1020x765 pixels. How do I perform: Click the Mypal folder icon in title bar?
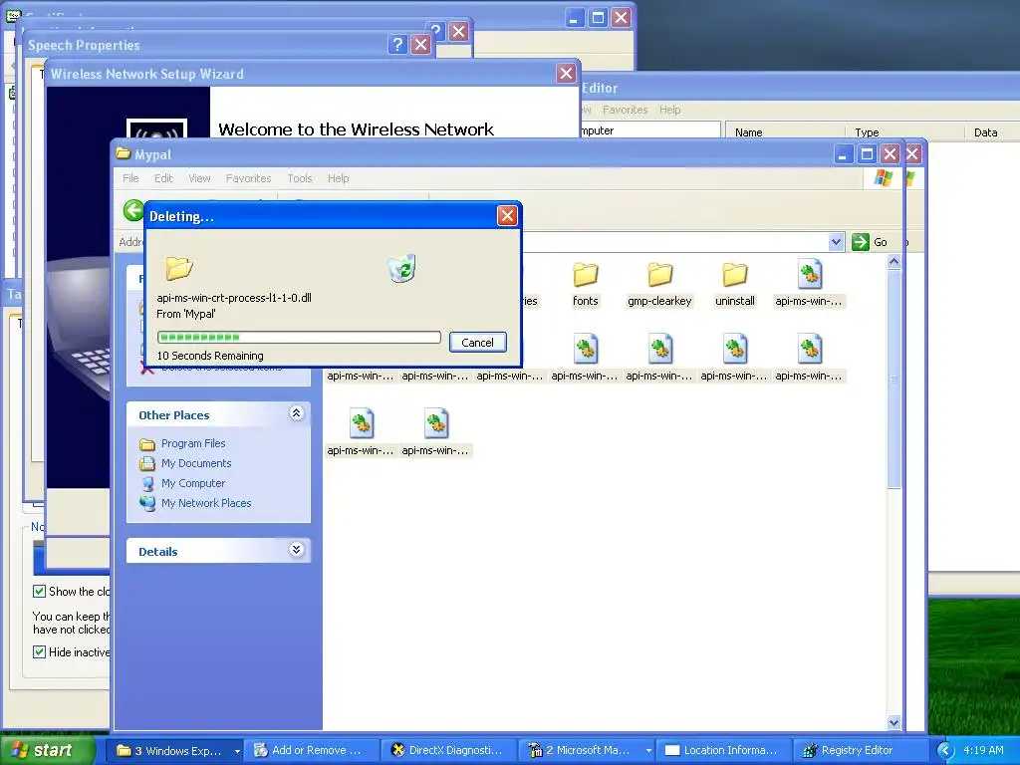coord(123,154)
